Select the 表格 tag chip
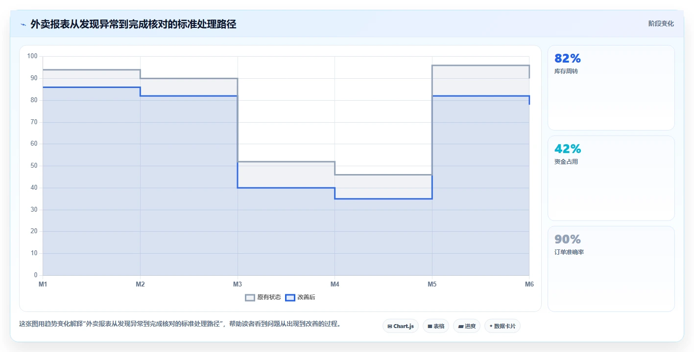 (x=435, y=326)
